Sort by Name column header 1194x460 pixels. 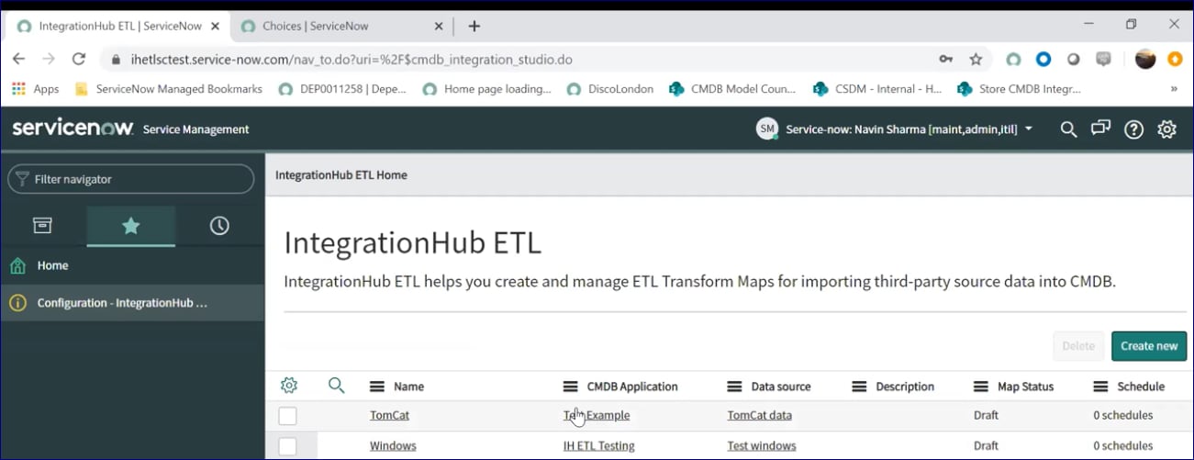(x=408, y=387)
